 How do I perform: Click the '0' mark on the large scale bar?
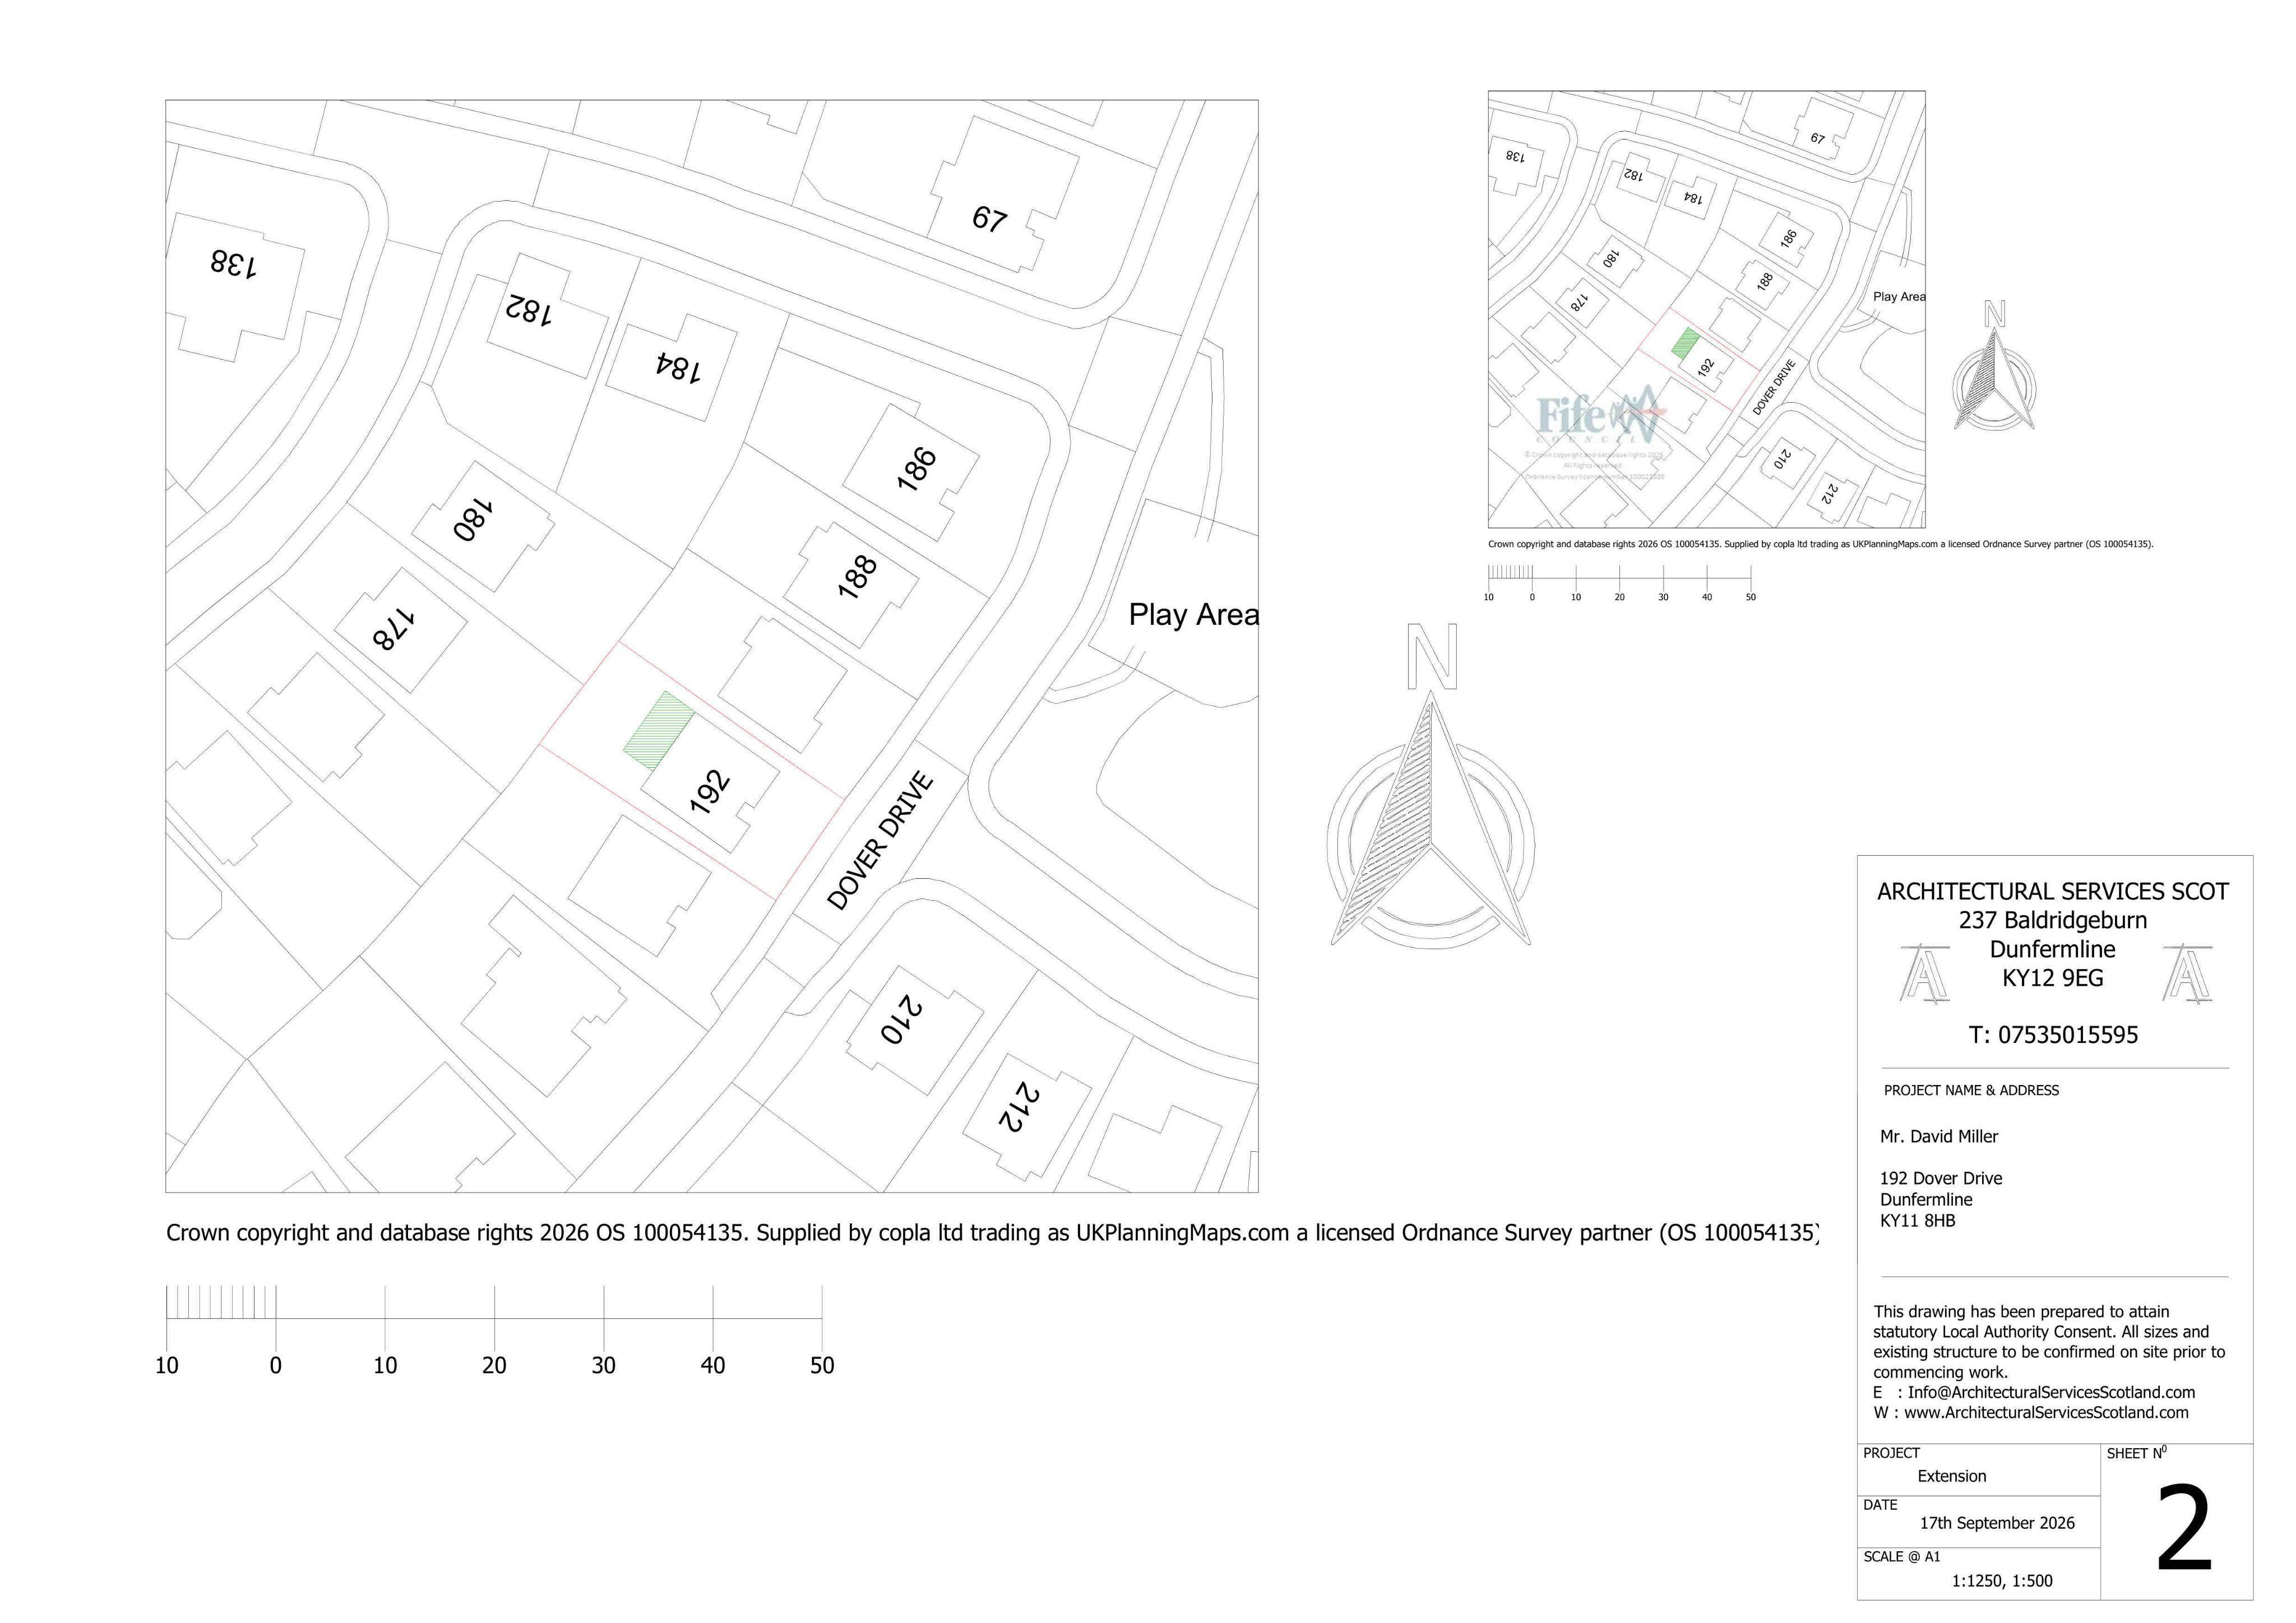click(276, 1365)
